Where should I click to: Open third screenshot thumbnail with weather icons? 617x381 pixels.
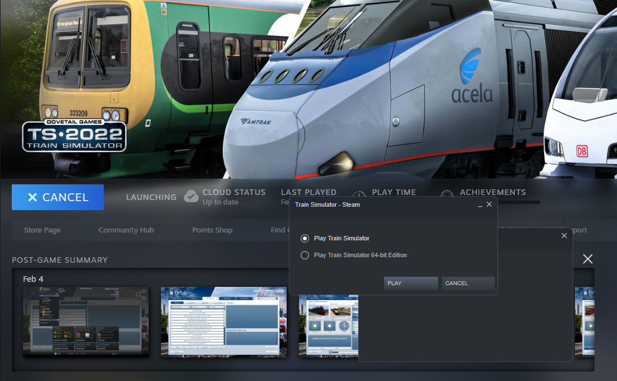[x=329, y=326]
